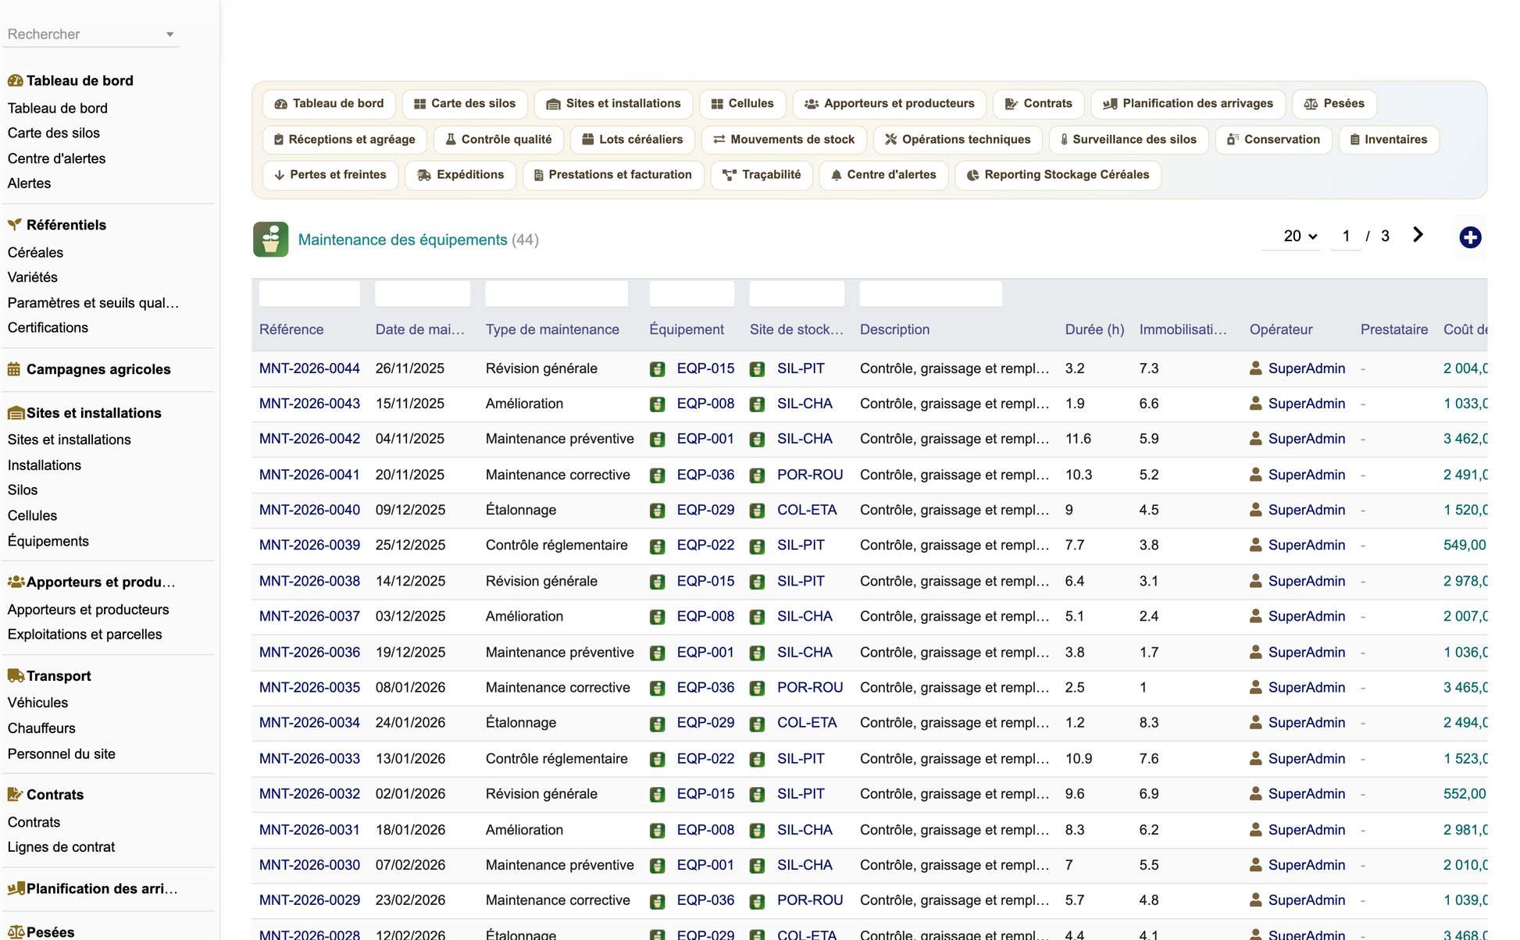The image size is (1520, 940).
Task: Click the Description column filter field
Action: click(930, 294)
